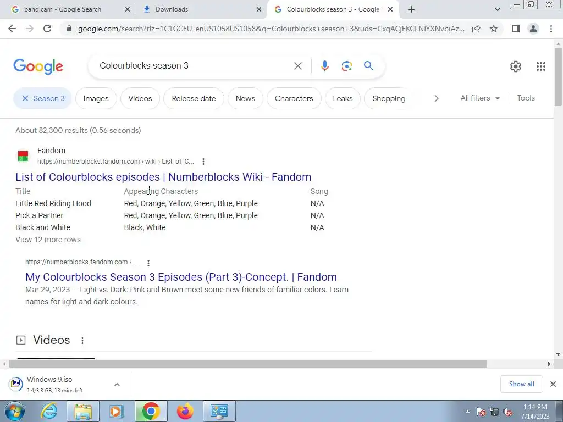The height and width of the screenshot is (422, 563).
Task: Open Windows Media Player from the taskbar
Action: (116, 411)
